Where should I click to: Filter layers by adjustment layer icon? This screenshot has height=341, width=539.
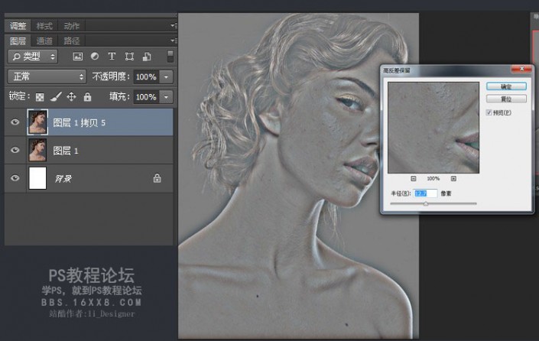(95, 56)
